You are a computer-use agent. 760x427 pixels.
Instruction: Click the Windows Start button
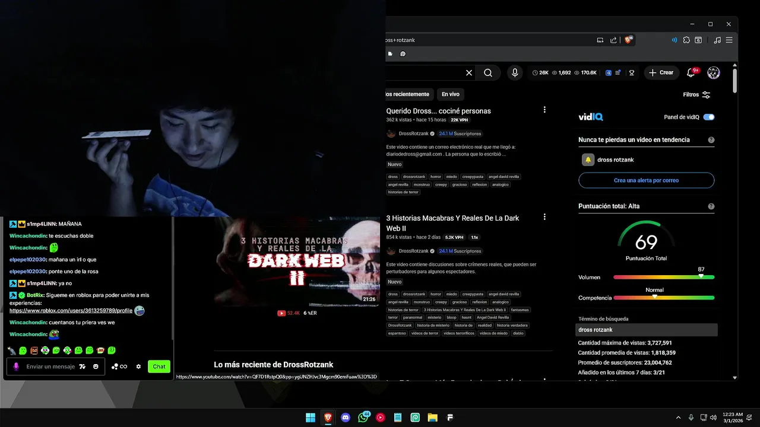(311, 418)
